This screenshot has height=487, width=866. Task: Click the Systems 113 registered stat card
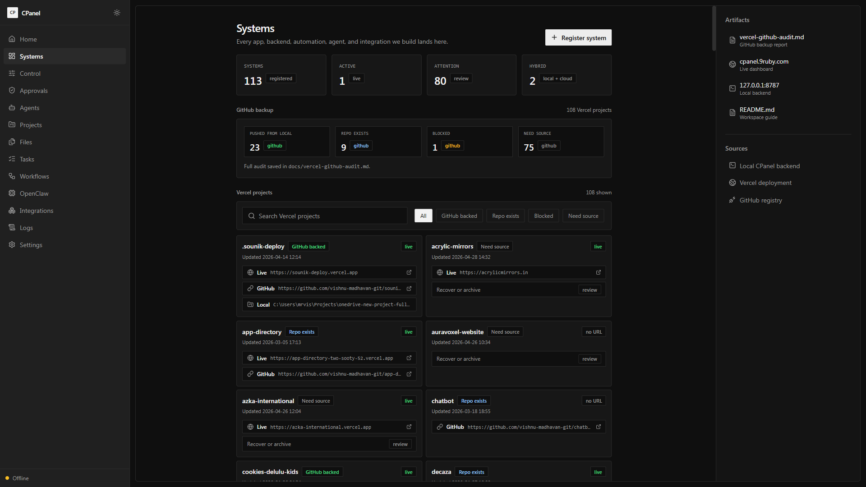pyautogui.click(x=281, y=75)
